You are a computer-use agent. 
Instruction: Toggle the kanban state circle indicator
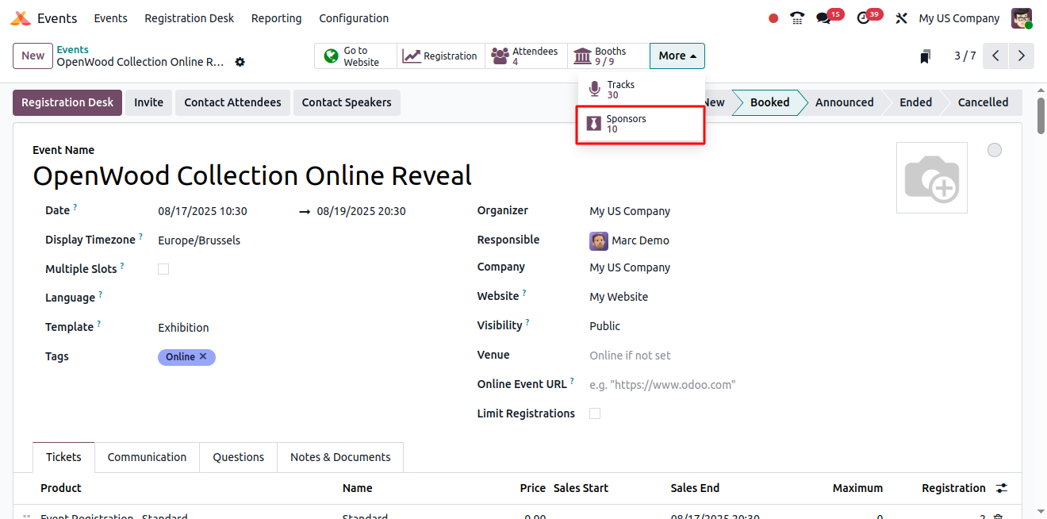point(995,150)
